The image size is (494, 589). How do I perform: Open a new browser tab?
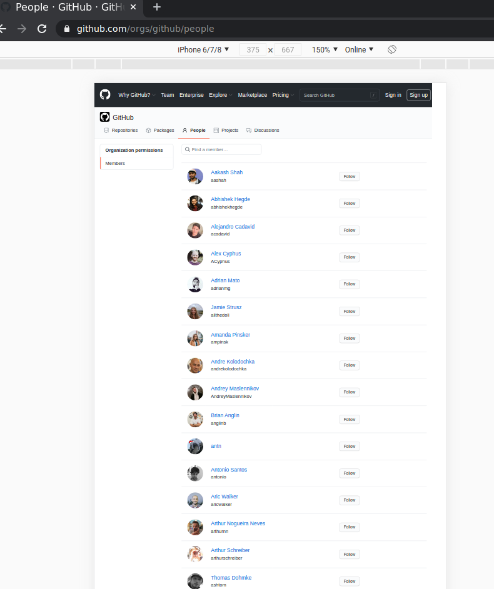[156, 7]
